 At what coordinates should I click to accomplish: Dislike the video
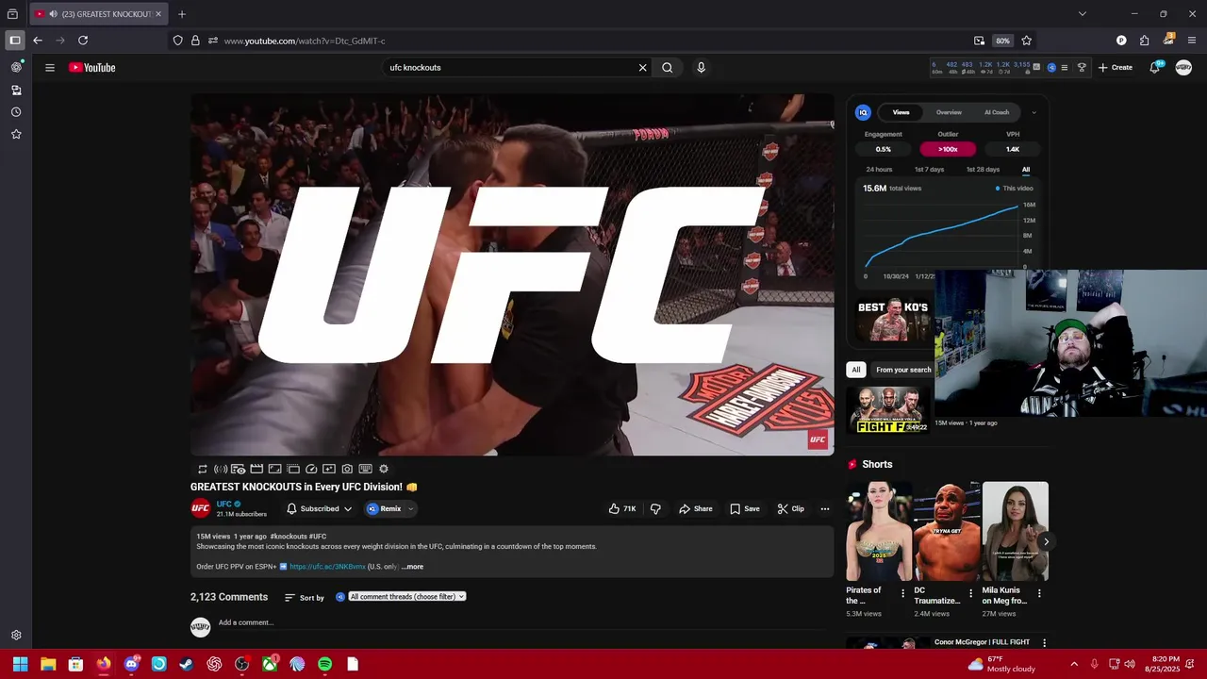(655, 508)
